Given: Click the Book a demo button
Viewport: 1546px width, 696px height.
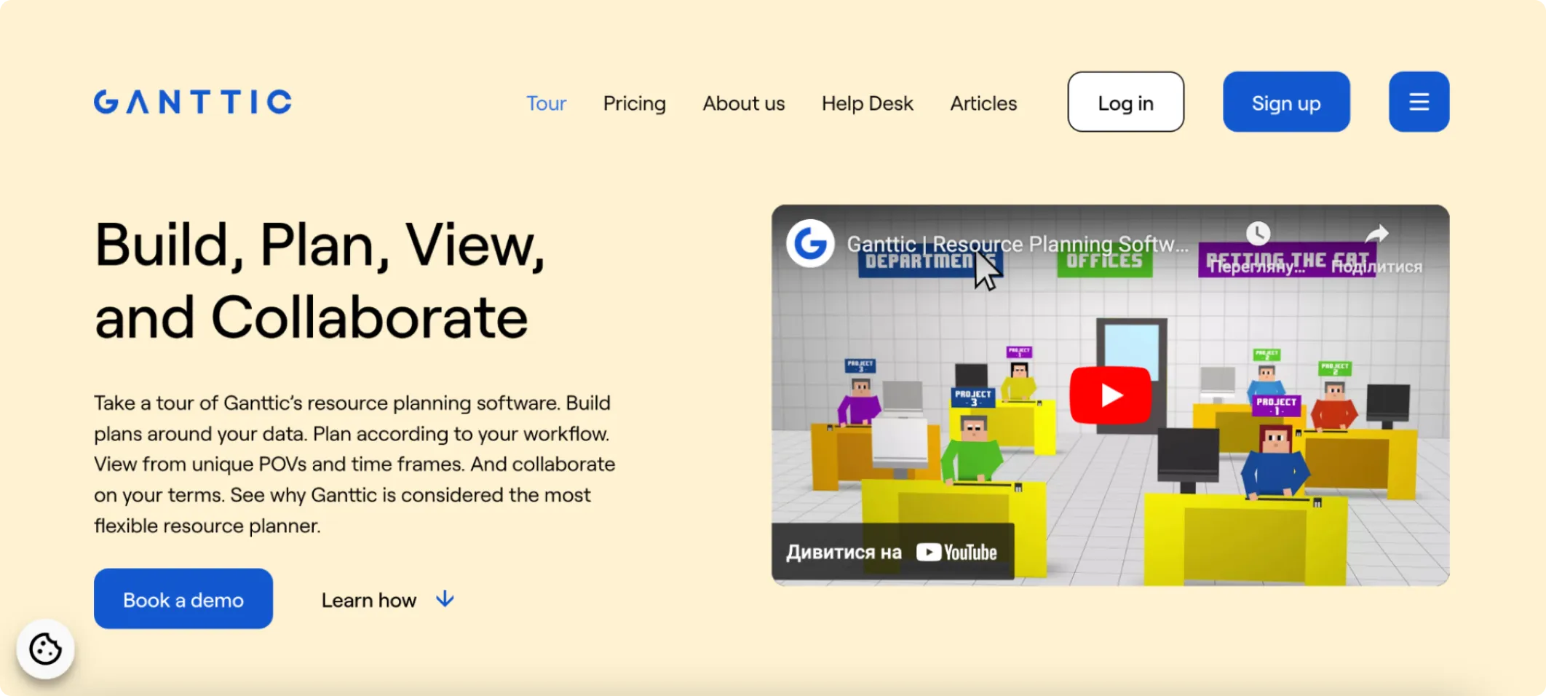Looking at the screenshot, I should point(183,598).
